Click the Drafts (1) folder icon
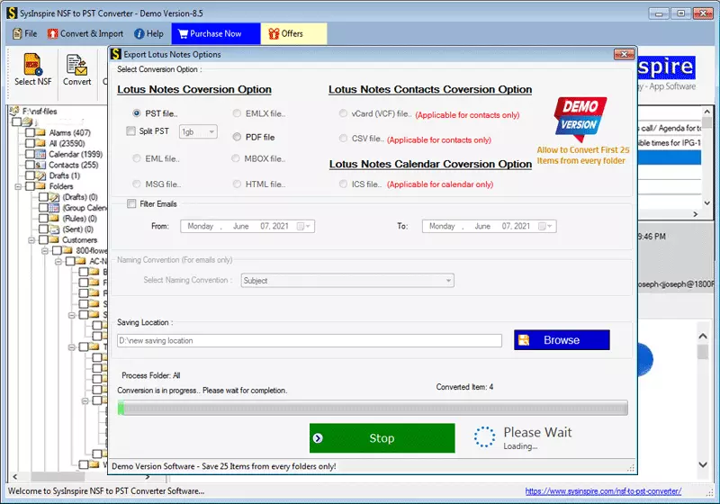Viewport: 720px width, 504px height. (x=40, y=175)
